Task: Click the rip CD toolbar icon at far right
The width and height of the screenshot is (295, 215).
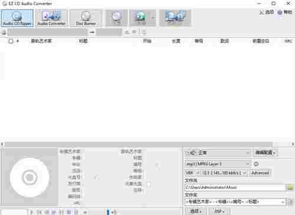Action: tap(175, 18)
